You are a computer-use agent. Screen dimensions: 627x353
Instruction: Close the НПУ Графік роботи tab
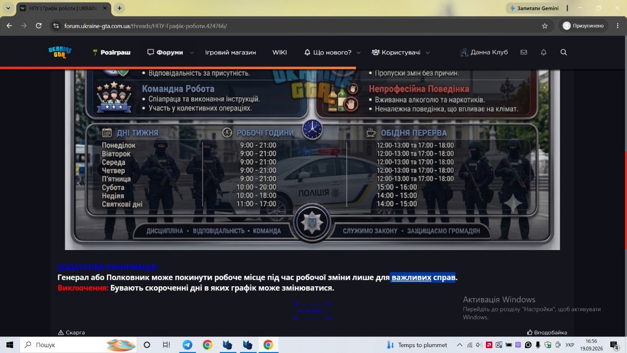point(105,8)
